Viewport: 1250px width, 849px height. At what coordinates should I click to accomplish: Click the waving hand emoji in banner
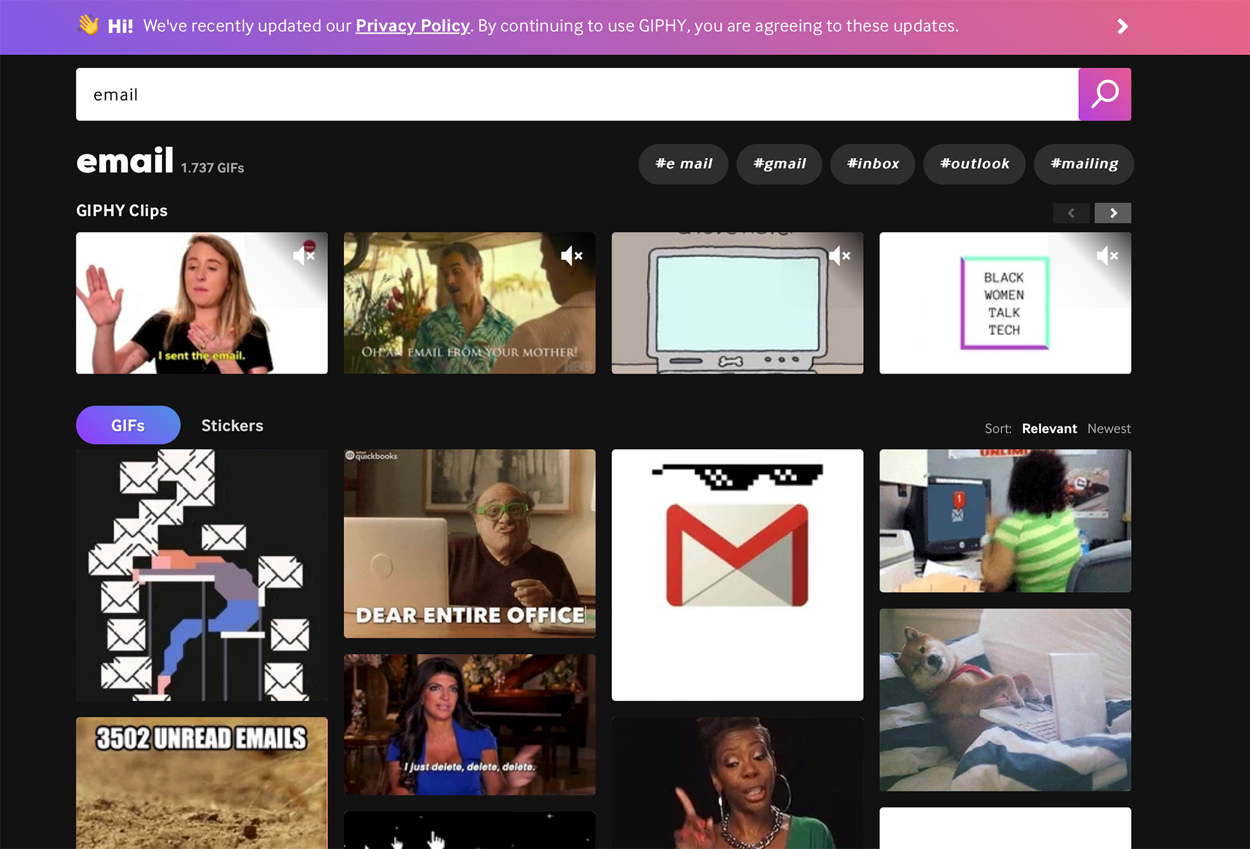pos(89,25)
